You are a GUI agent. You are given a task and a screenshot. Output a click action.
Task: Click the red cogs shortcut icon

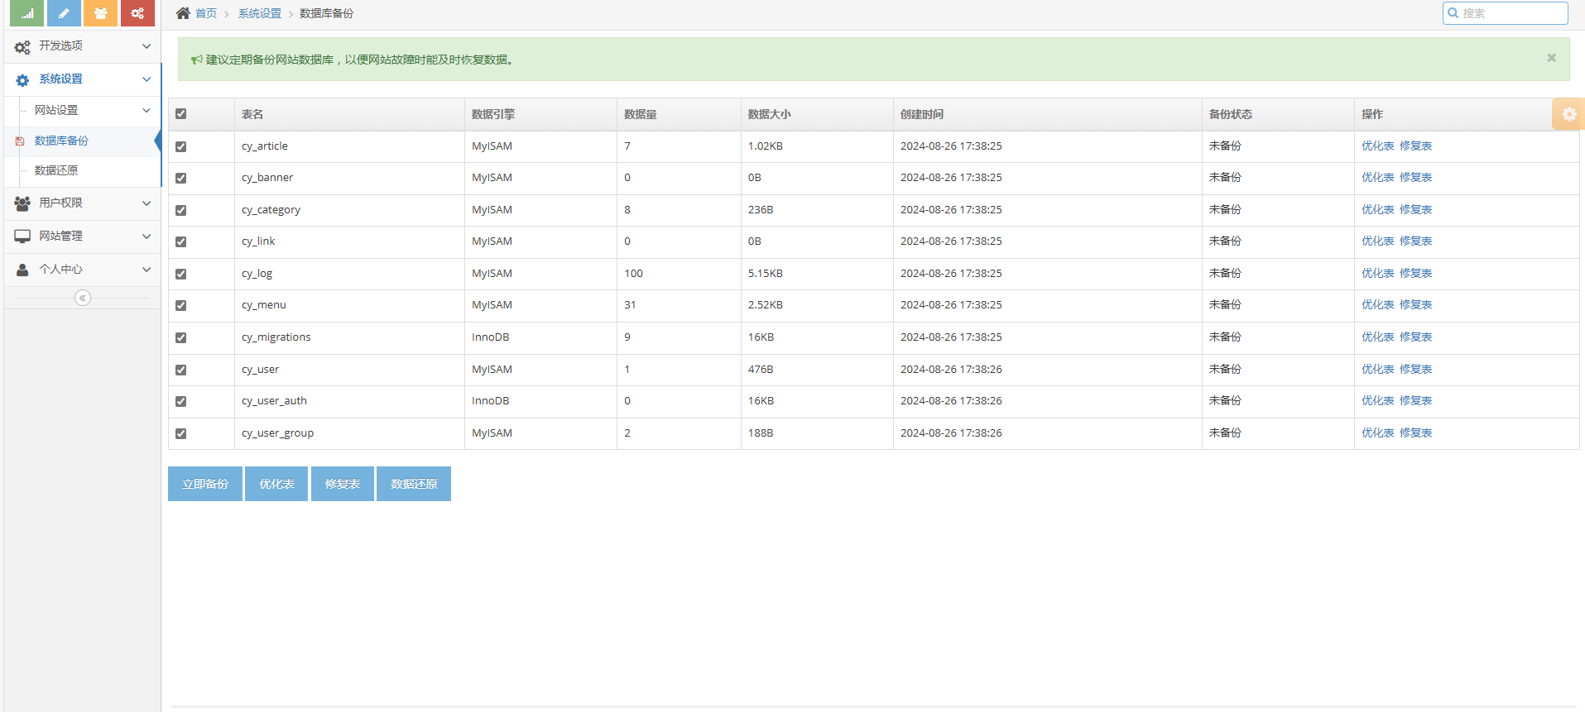click(x=137, y=13)
